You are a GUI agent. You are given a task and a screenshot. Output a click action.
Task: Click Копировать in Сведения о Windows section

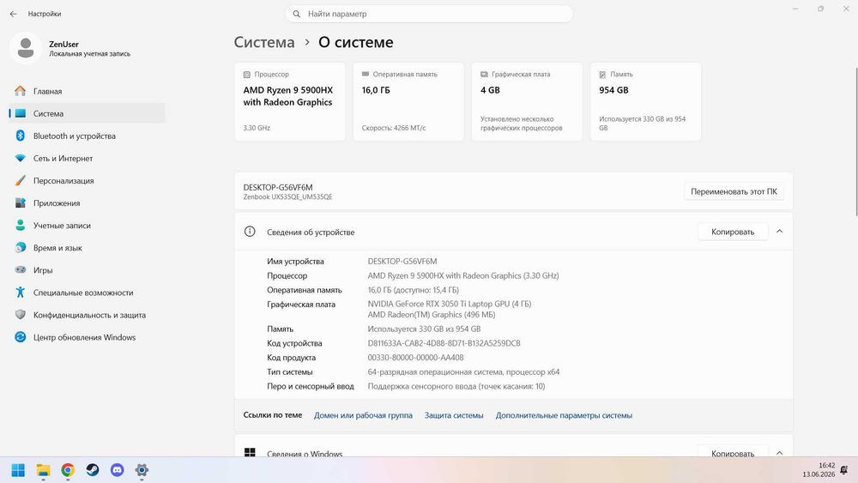733,452
